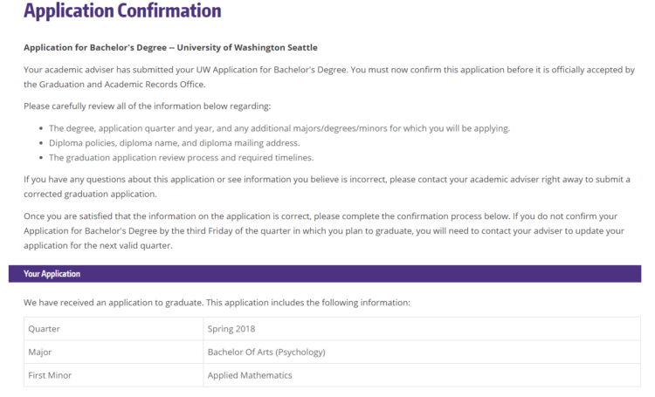The height and width of the screenshot is (397, 655).
Task: Click the 'We have received an application' sentence
Action: pyautogui.click(x=217, y=303)
